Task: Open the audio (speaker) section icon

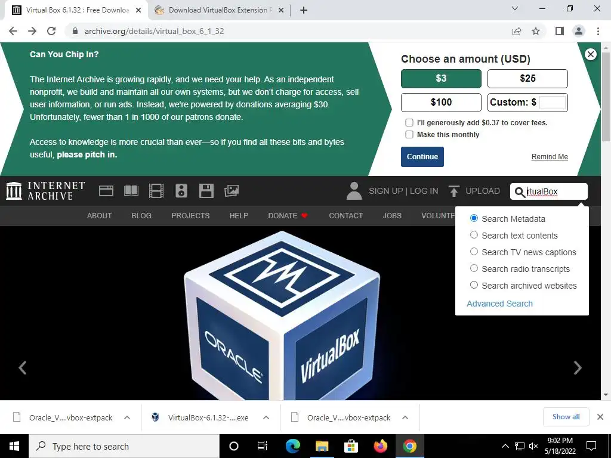Action: click(181, 191)
